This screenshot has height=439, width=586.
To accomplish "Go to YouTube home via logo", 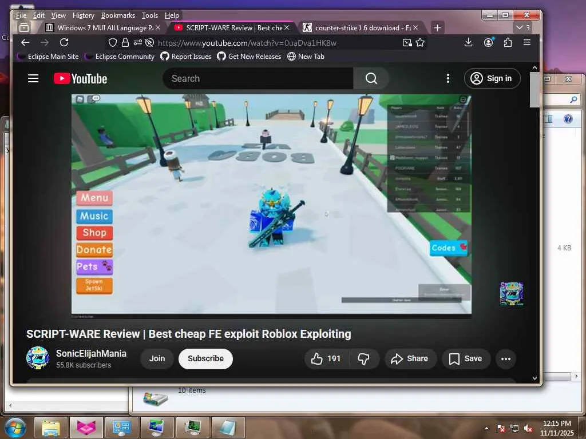I will [x=80, y=78].
